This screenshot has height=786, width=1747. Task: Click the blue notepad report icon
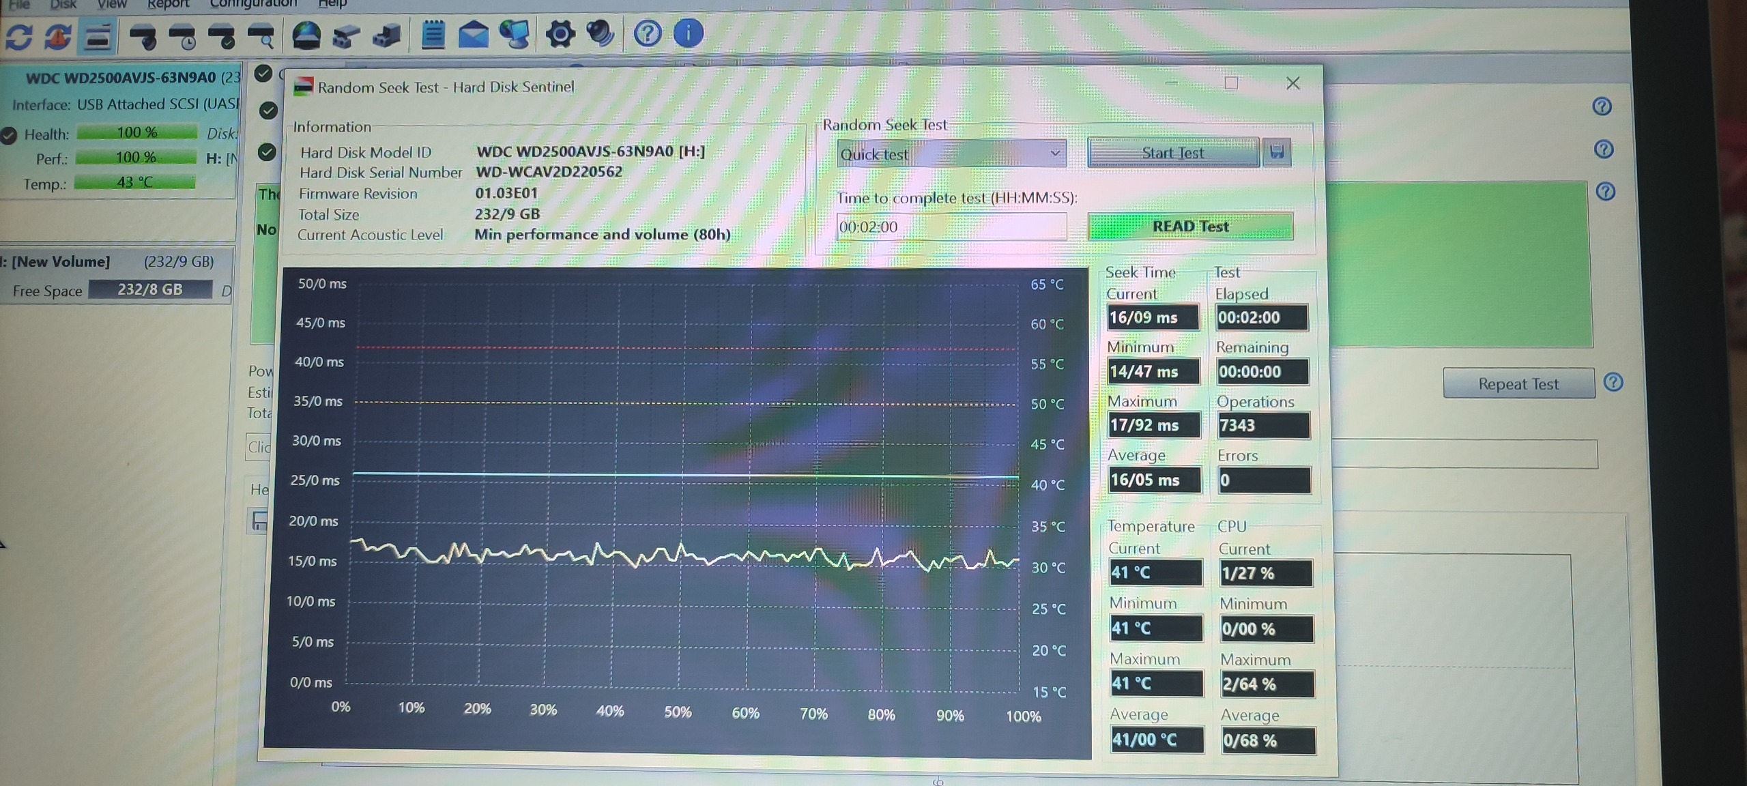coord(433,34)
